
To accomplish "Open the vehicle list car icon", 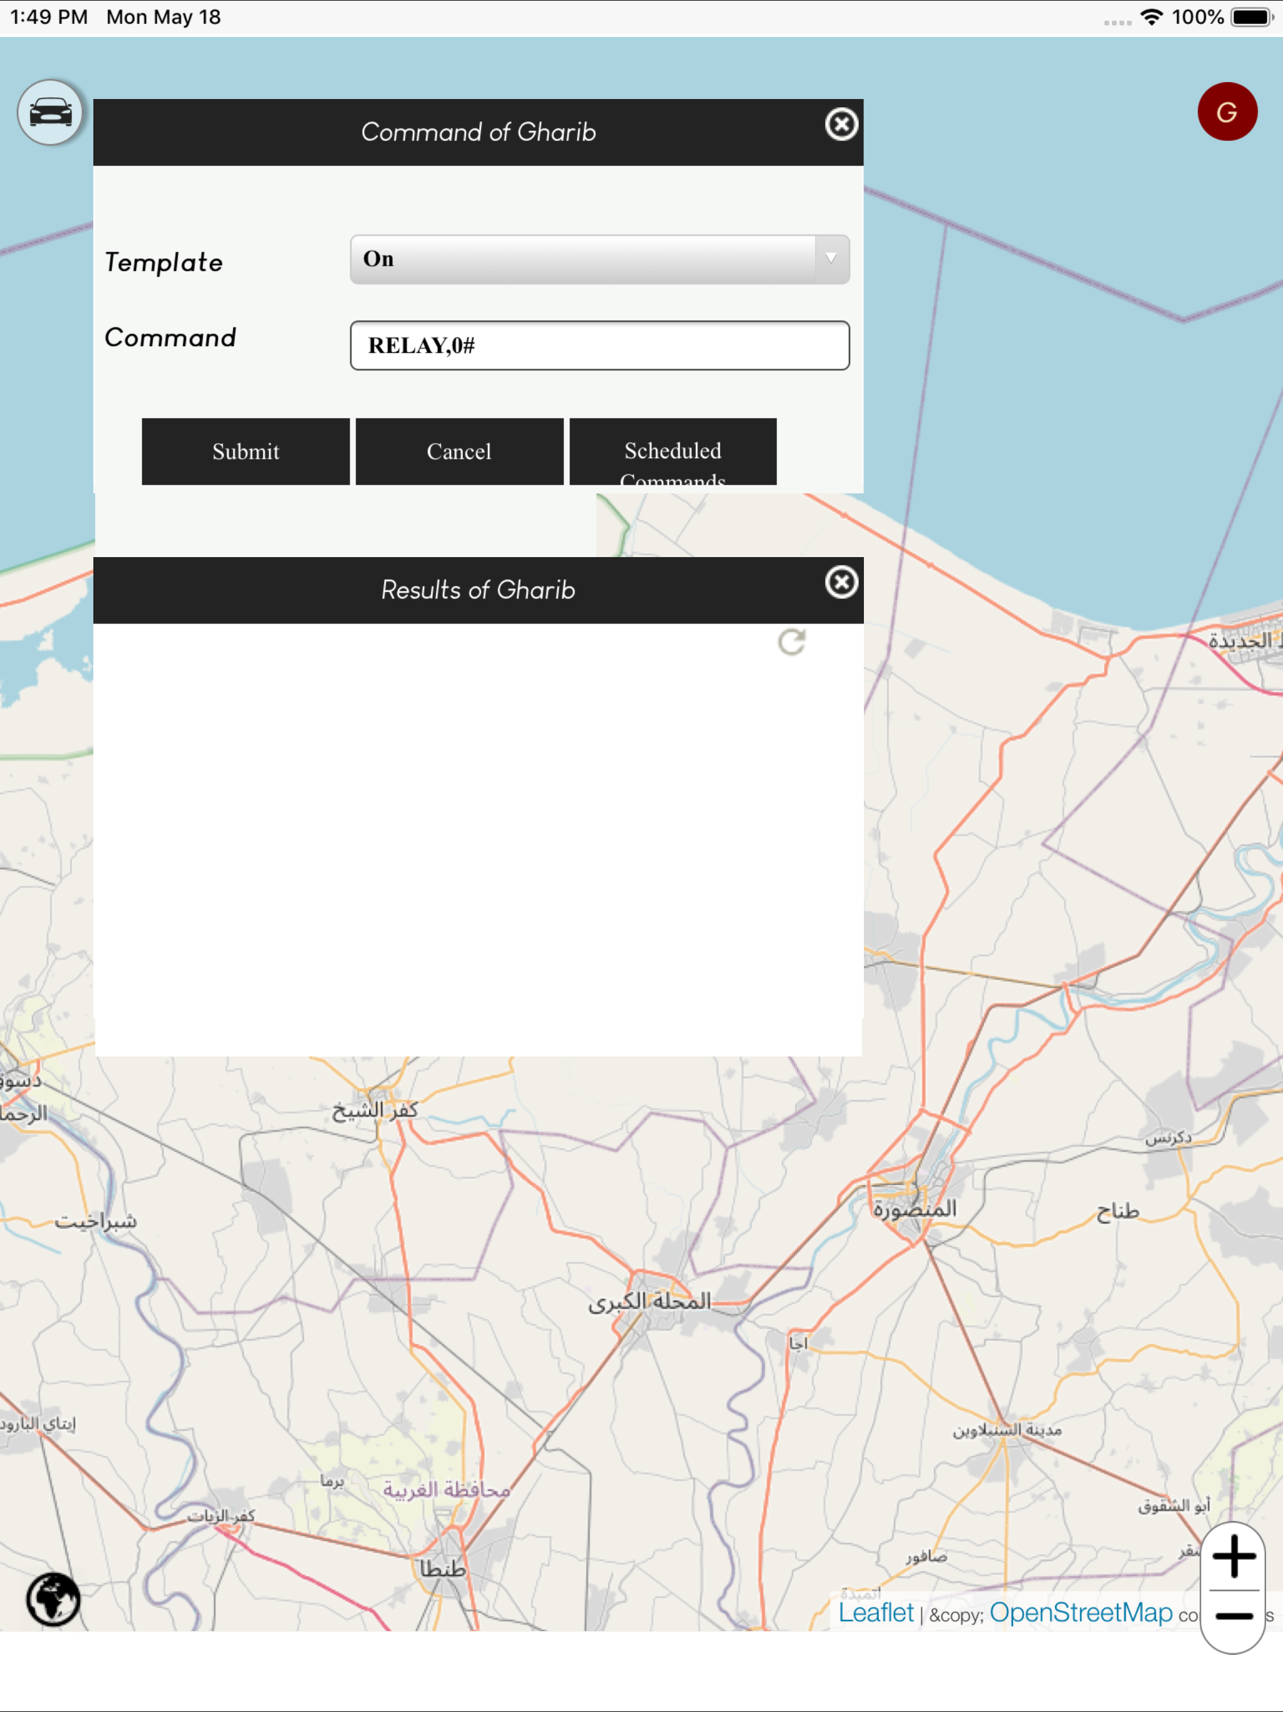I will tap(50, 113).
